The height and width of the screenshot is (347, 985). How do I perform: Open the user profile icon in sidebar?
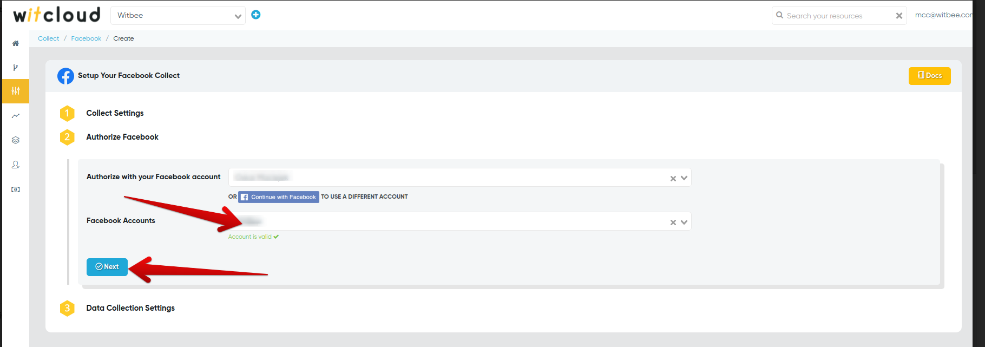click(16, 165)
